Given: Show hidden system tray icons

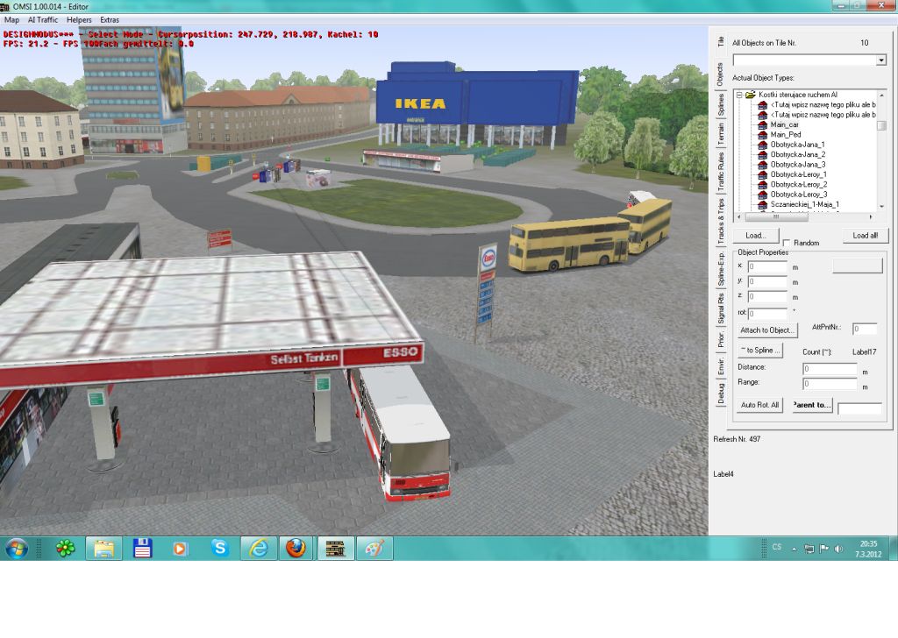Looking at the screenshot, I should click(x=795, y=549).
